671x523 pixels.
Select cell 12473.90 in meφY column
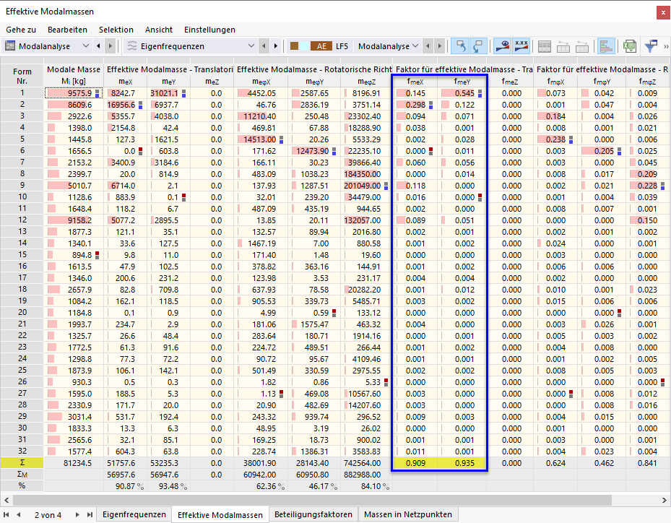click(314, 151)
